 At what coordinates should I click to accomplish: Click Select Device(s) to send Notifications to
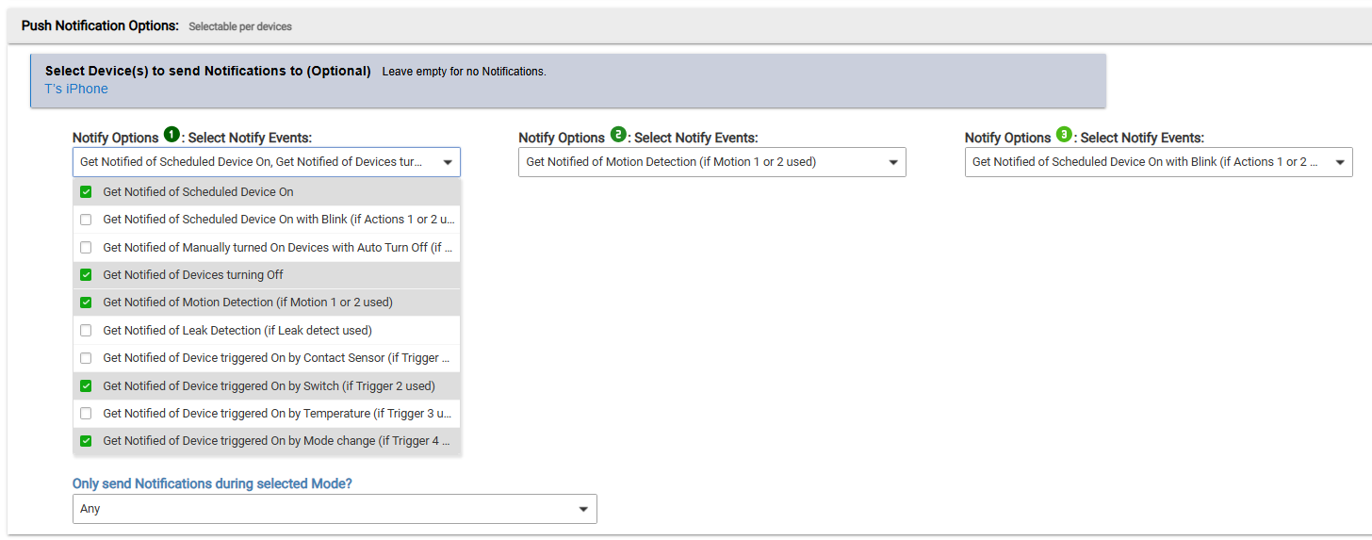207,71
